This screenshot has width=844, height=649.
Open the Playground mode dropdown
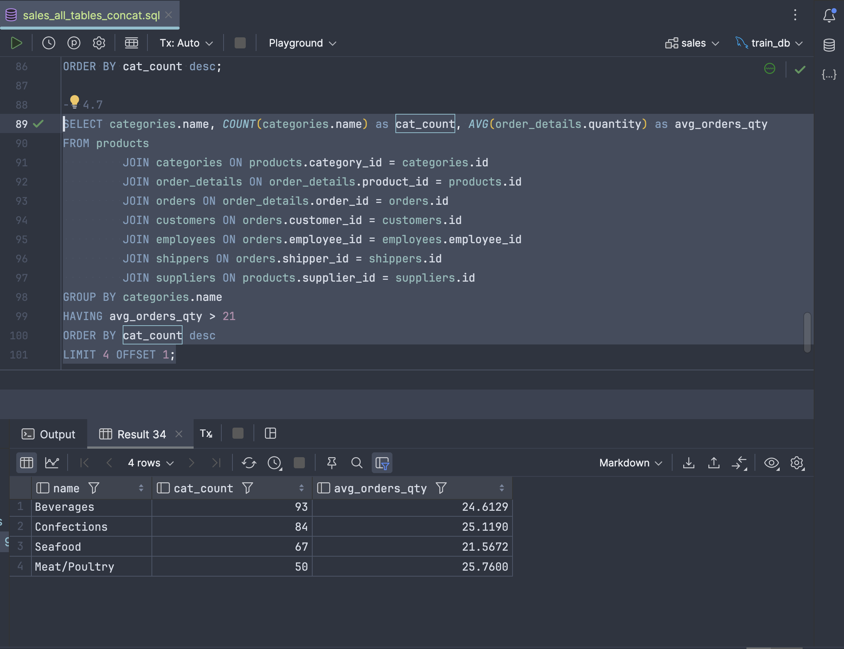click(x=302, y=43)
